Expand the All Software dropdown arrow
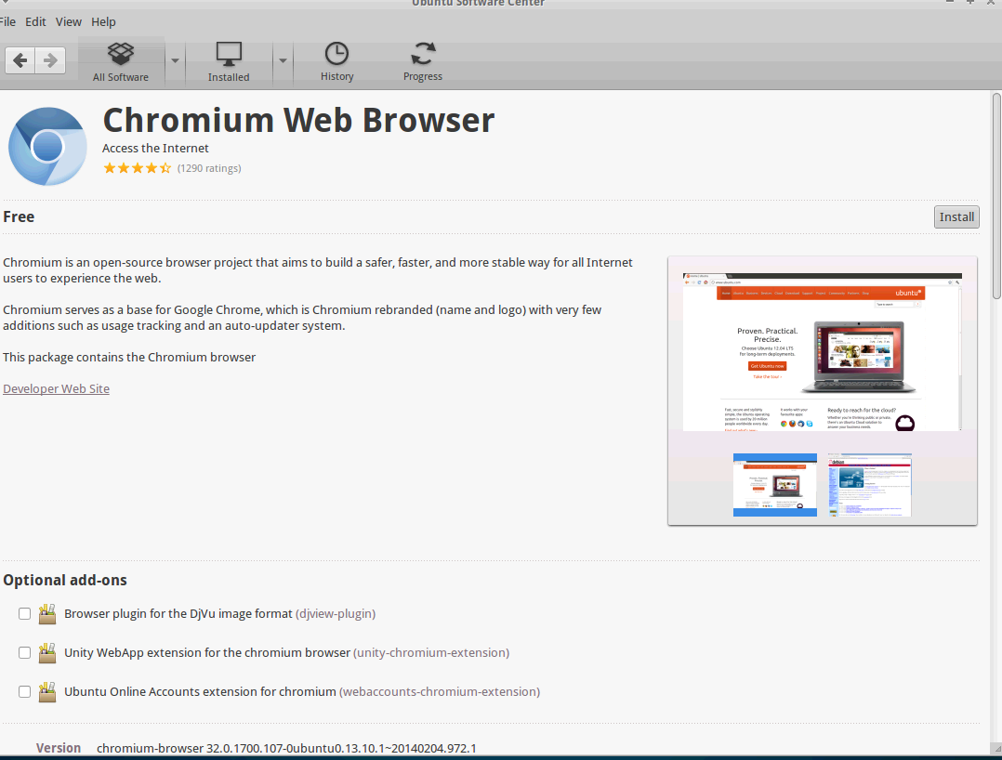The image size is (1002, 760). [x=175, y=61]
